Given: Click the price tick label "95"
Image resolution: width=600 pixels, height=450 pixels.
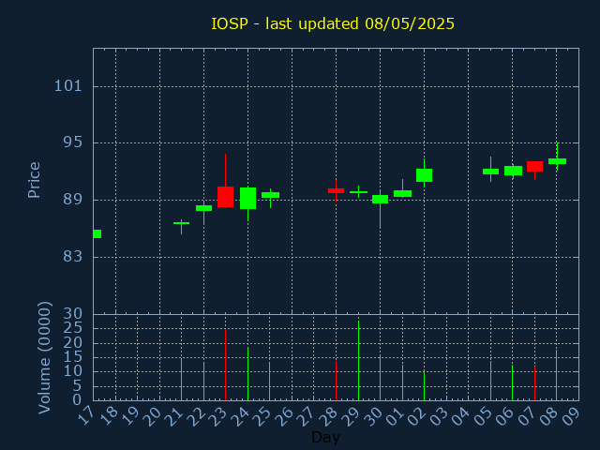Looking at the screenshot, I should click(x=73, y=142).
